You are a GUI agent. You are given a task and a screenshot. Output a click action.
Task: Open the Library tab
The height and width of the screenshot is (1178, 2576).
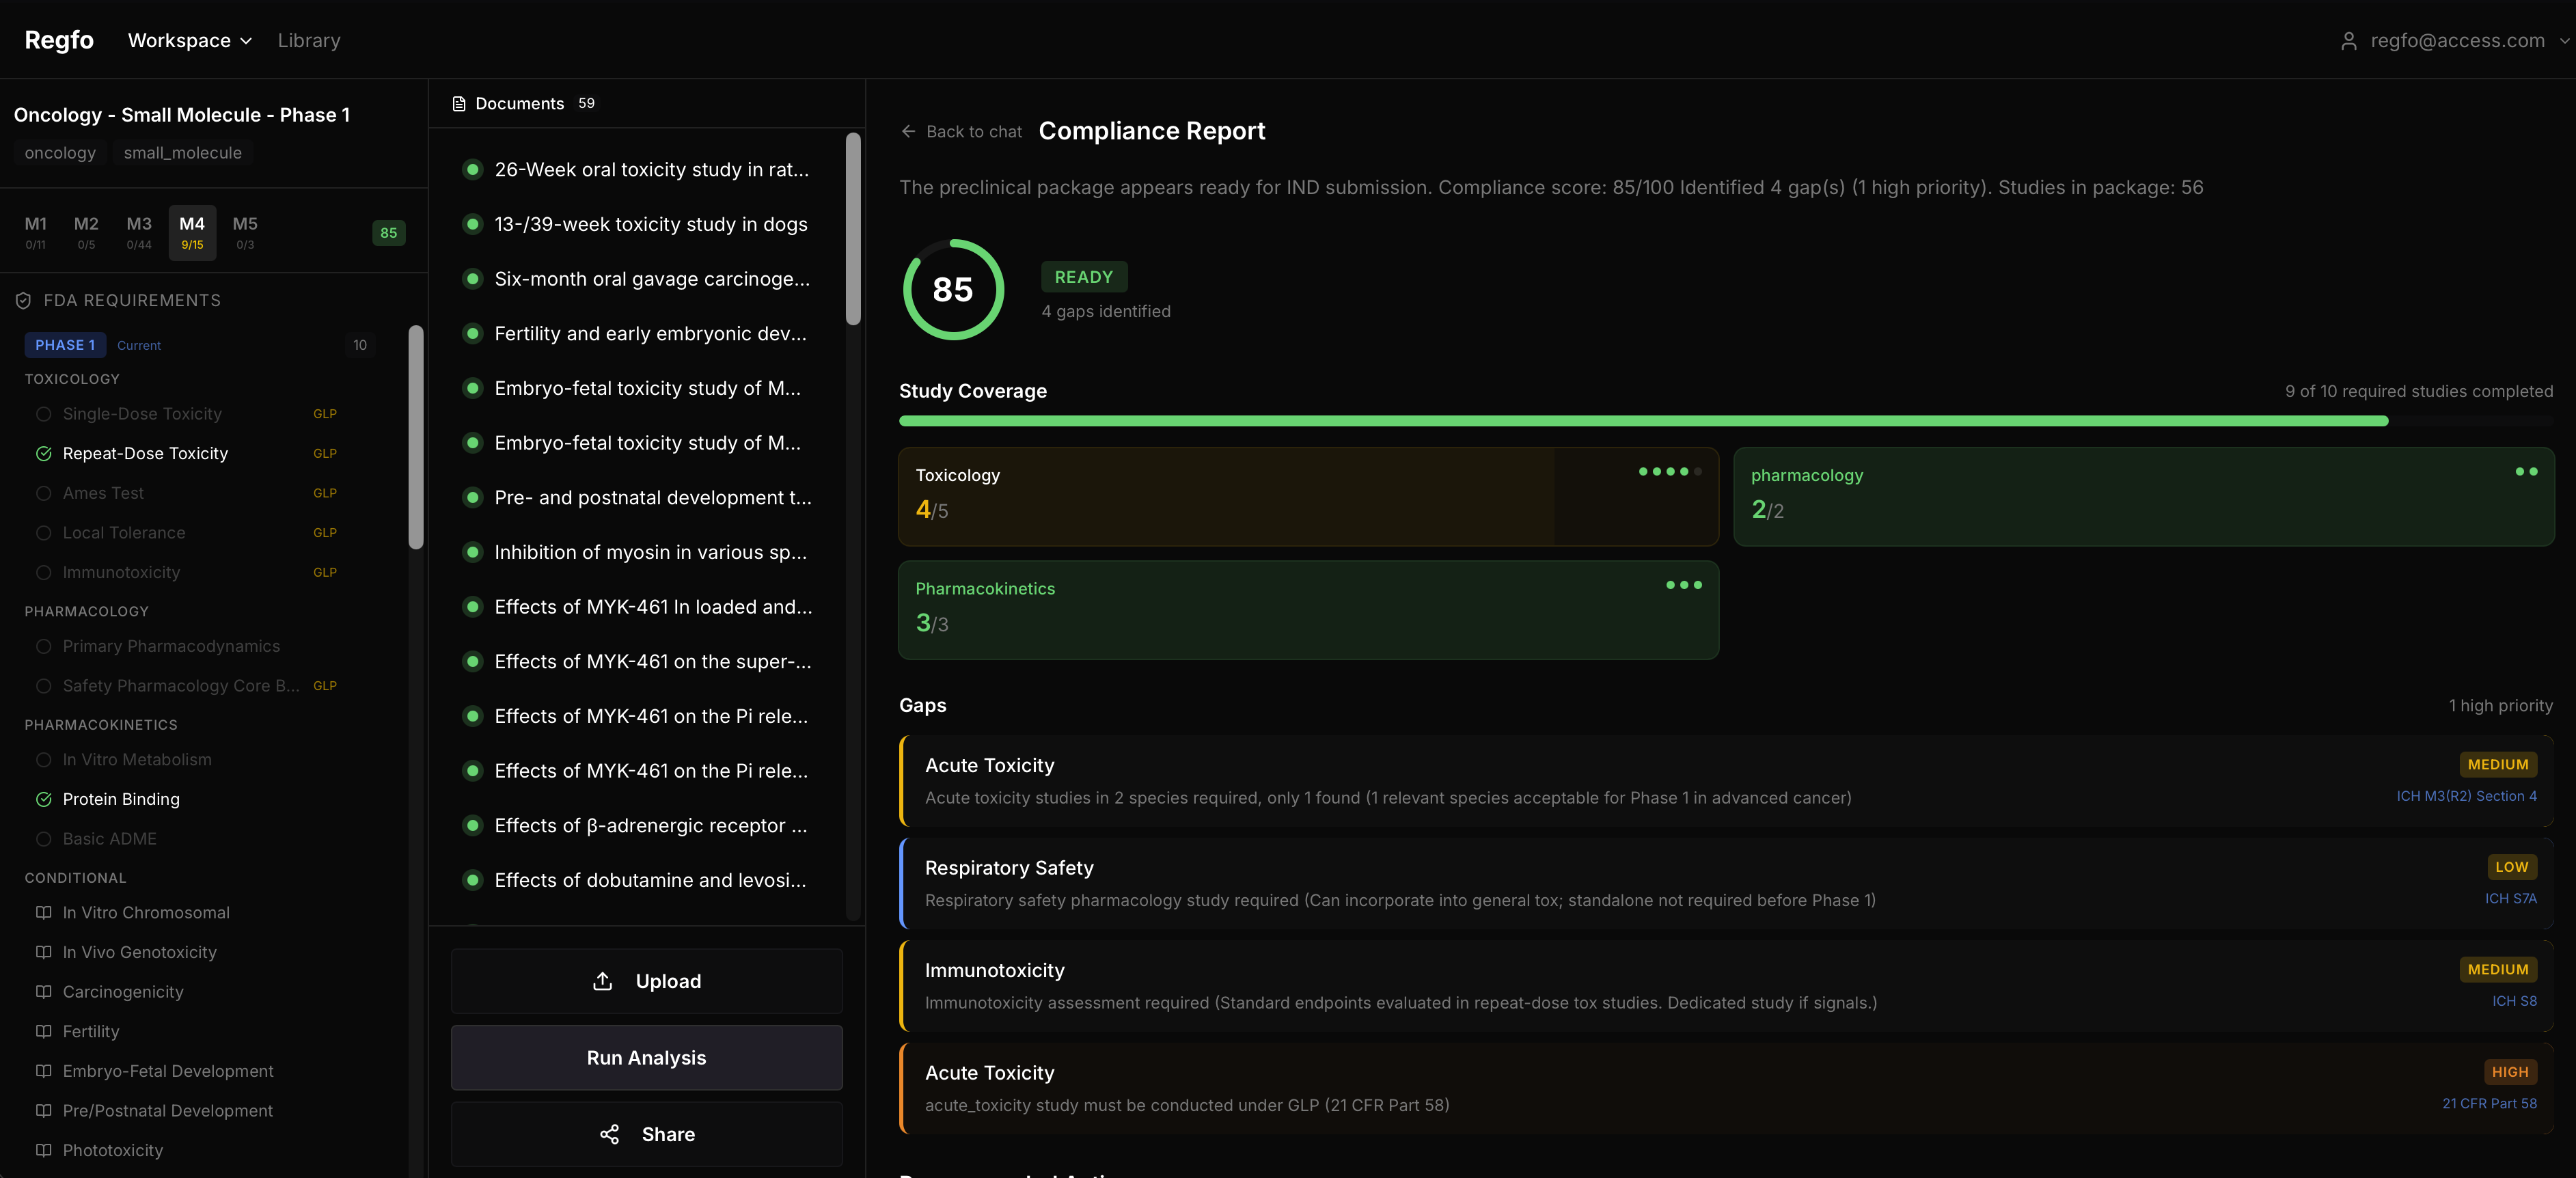308,41
